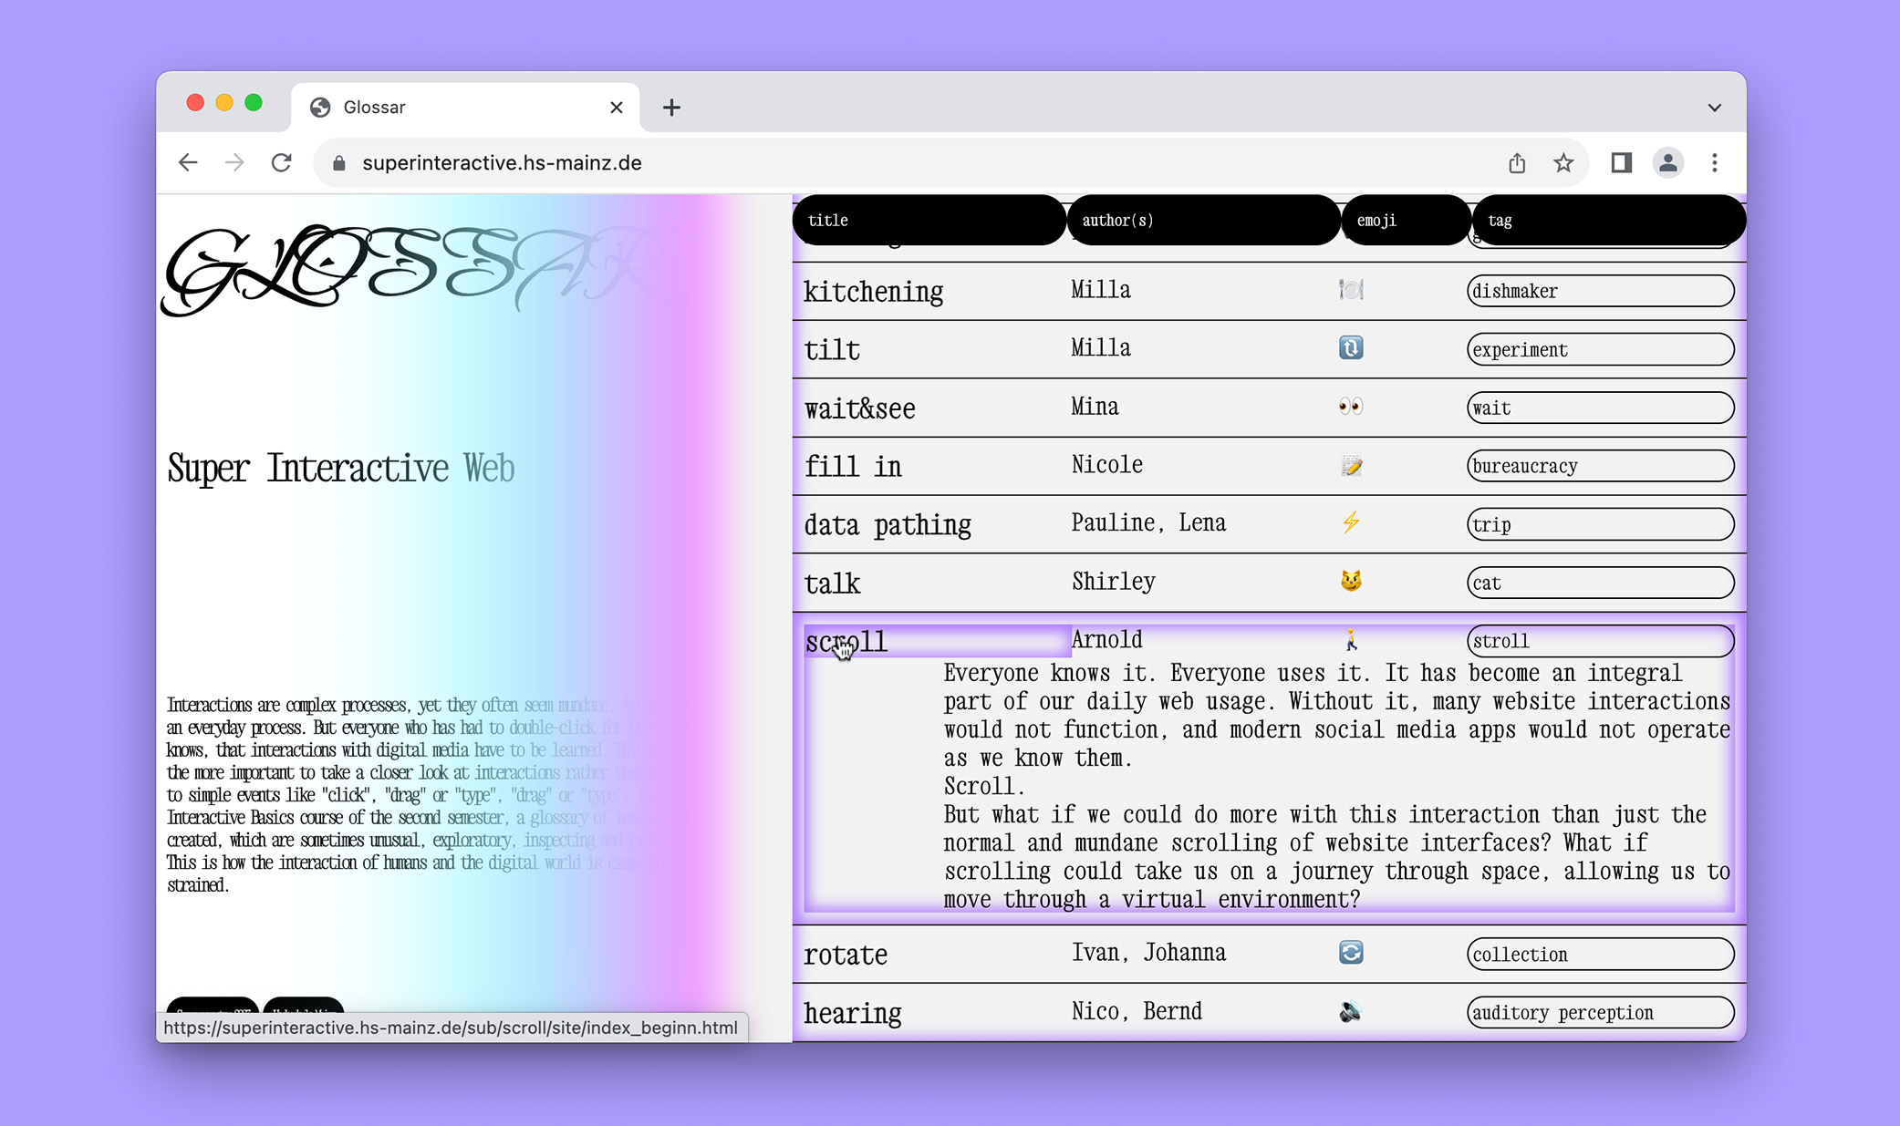Image resolution: width=1900 pixels, height=1126 pixels.
Task: Expand the data pathing entry
Action: click(x=887, y=525)
